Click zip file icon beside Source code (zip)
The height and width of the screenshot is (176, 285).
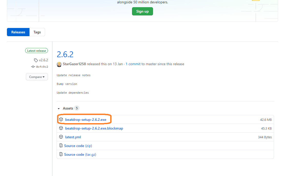pos(61,146)
